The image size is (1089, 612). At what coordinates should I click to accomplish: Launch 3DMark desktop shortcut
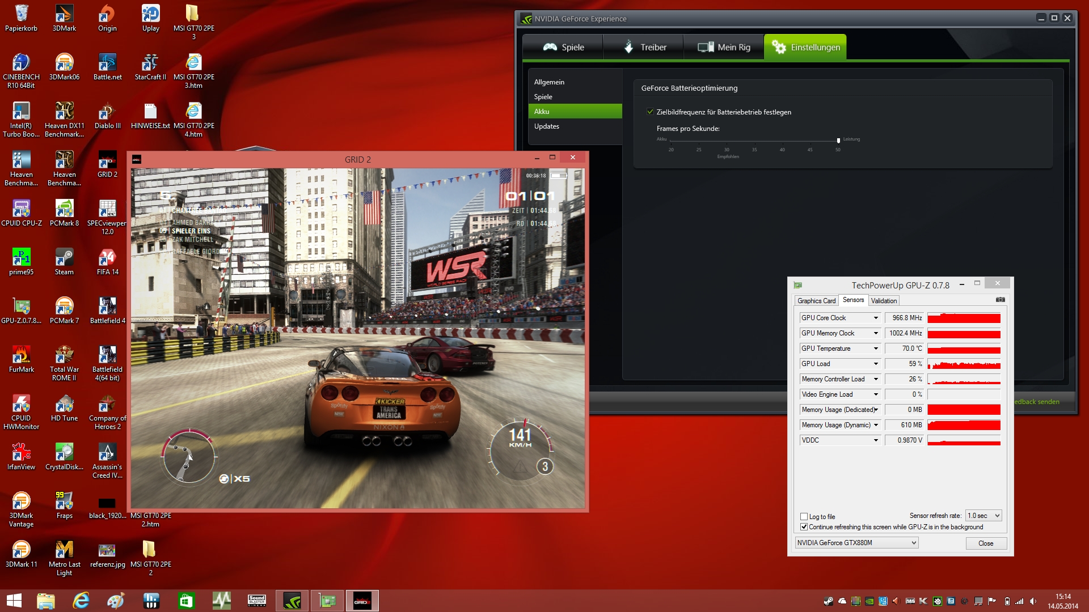(x=64, y=18)
